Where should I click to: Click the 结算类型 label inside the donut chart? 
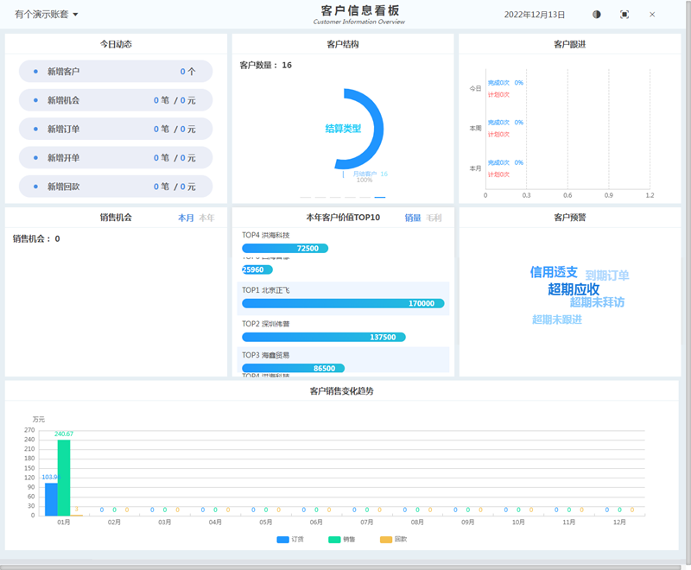[x=343, y=129]
